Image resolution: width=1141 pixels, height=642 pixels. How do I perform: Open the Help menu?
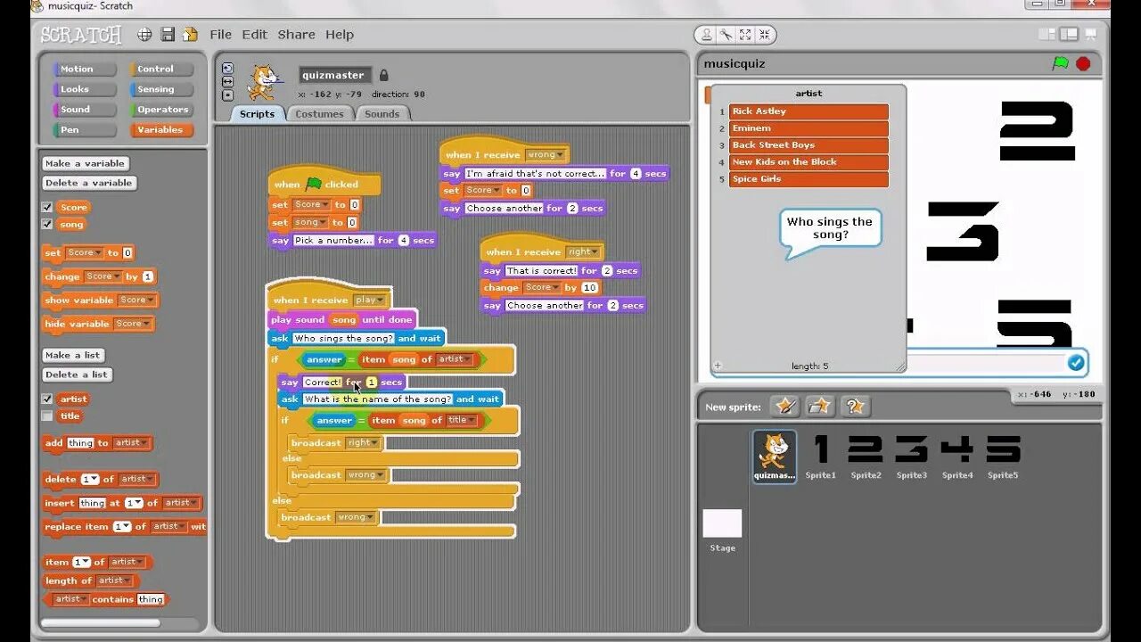click(340, 35)
